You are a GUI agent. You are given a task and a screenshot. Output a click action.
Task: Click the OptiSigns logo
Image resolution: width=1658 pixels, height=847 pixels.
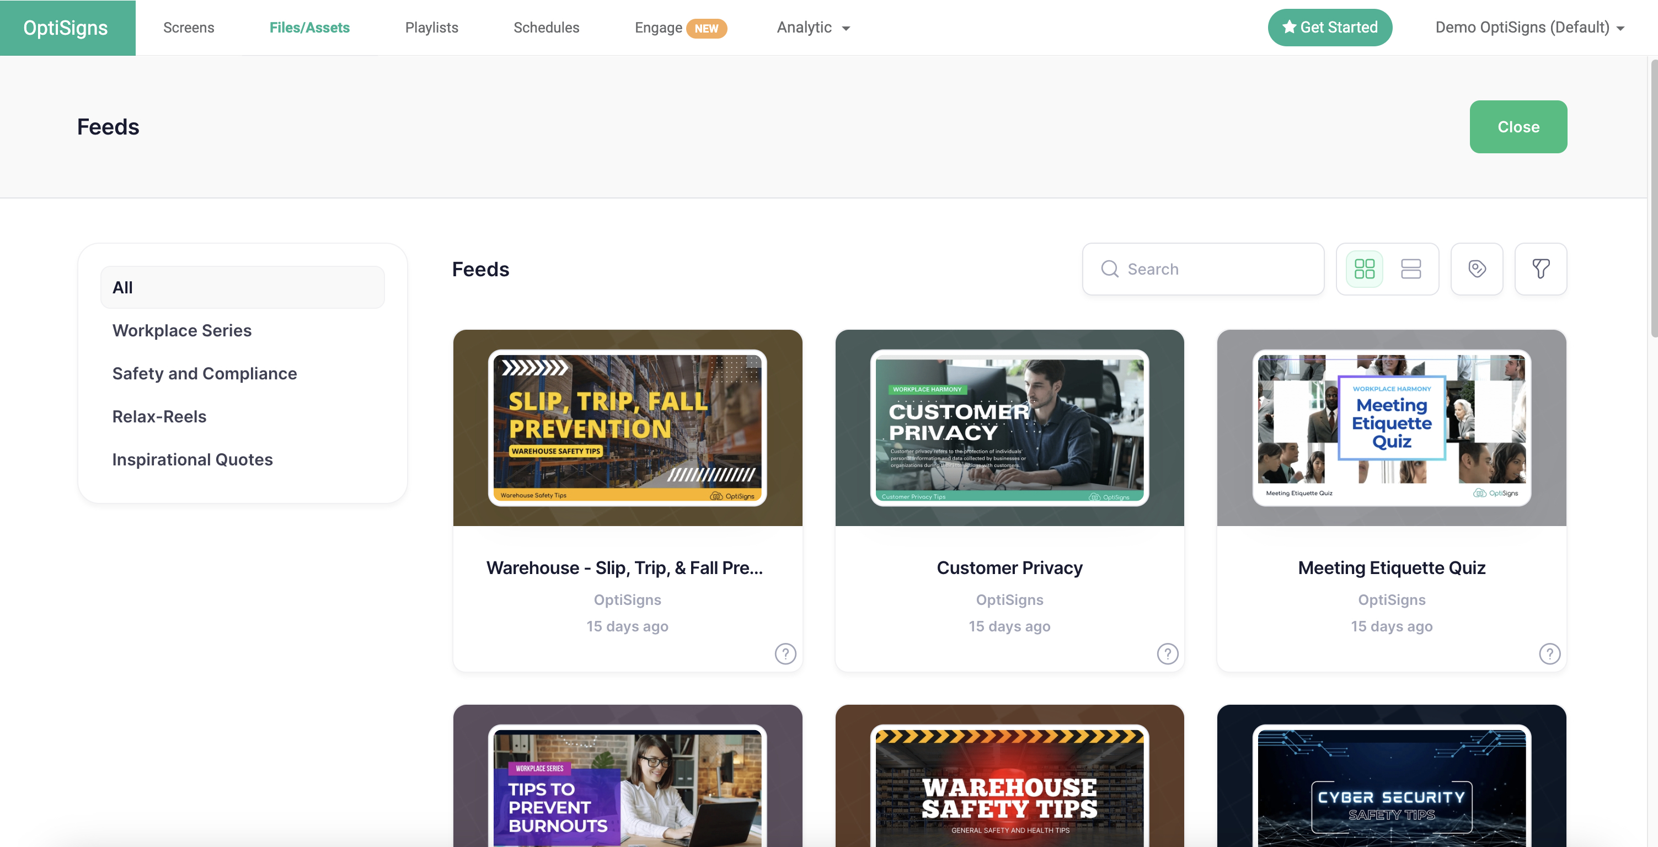point(67,28)
